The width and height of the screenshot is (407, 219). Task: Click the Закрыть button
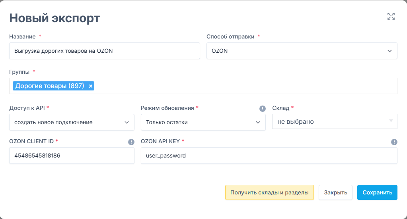pyautogui.click(x=335, y=192)
